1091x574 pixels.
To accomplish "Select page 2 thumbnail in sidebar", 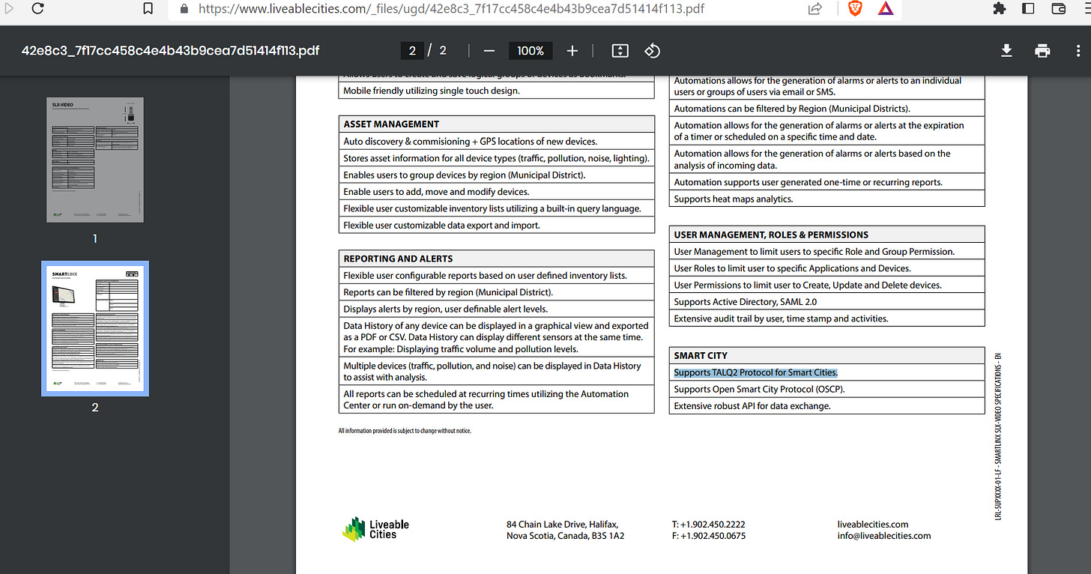I will (x=95, y=328).
